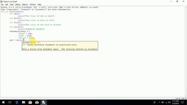
Task: Open the Window menu
Action: pos(33,5)
